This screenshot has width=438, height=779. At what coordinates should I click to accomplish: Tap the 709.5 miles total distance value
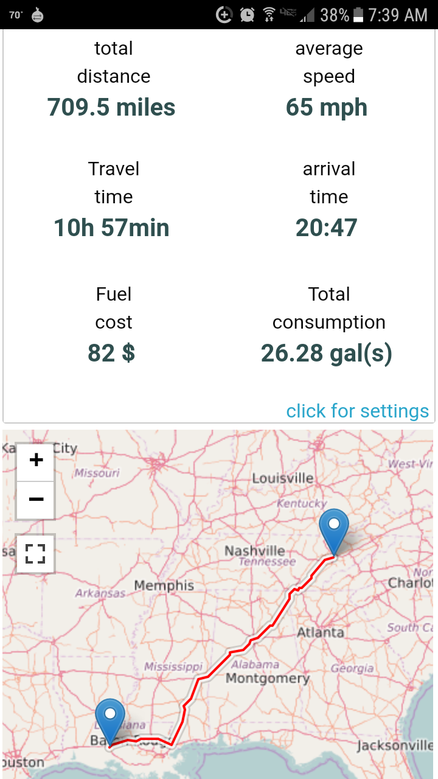[112, 108]
